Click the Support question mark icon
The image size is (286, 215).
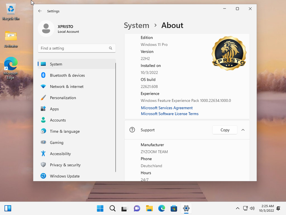(132, 130)
